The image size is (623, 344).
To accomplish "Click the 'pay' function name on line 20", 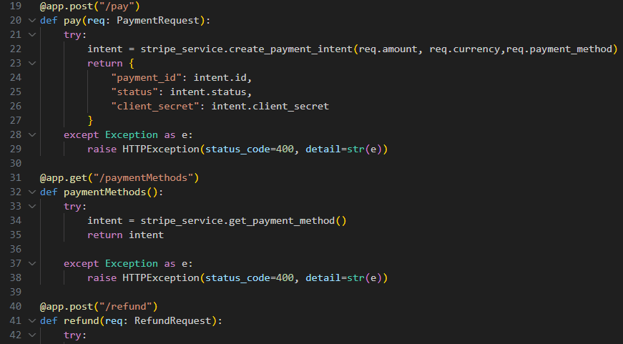I will point(72,21).
